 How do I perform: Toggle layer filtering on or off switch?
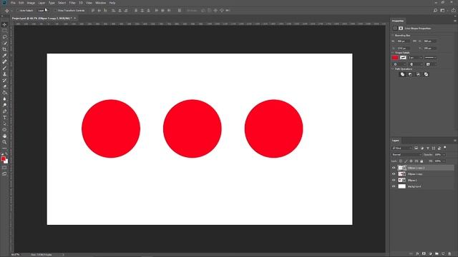(x=445, y=148)
